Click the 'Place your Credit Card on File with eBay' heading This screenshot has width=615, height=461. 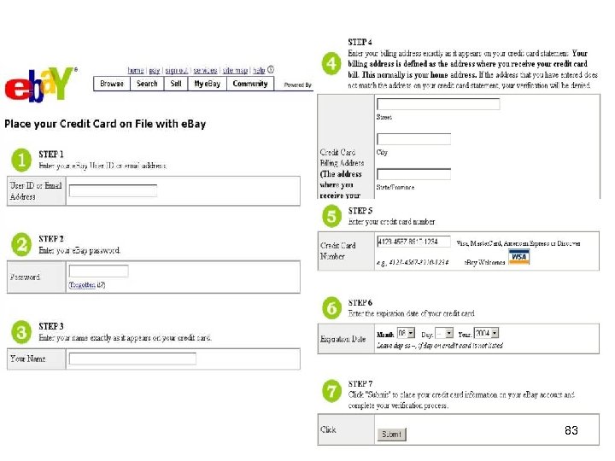click(105, 124)
